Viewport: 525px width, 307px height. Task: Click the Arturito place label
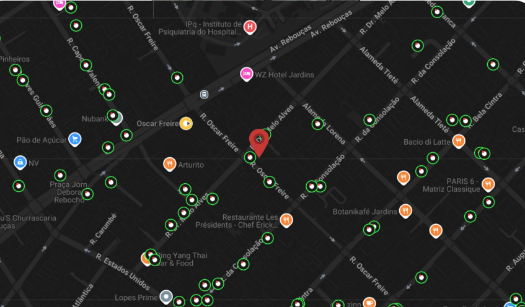coord(191,165)
